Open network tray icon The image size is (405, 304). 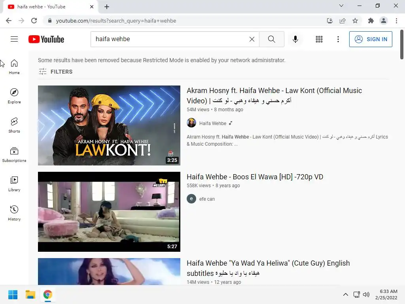pyautogui.click(x=356, y=294)
